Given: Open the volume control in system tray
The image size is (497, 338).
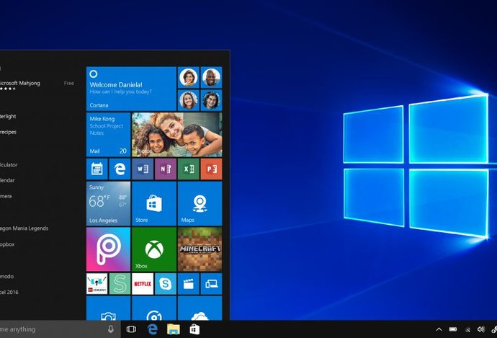Looking at the screenshot, I should click(480, 329).
